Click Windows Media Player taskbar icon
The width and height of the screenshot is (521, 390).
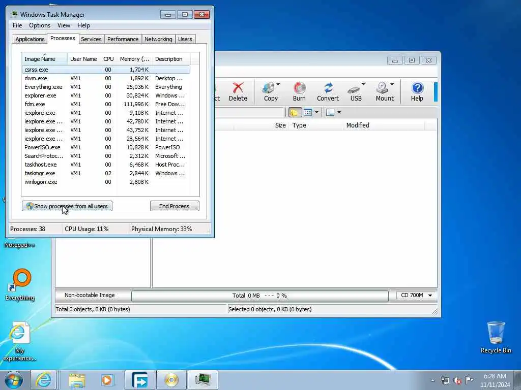[x=108, y=380]
